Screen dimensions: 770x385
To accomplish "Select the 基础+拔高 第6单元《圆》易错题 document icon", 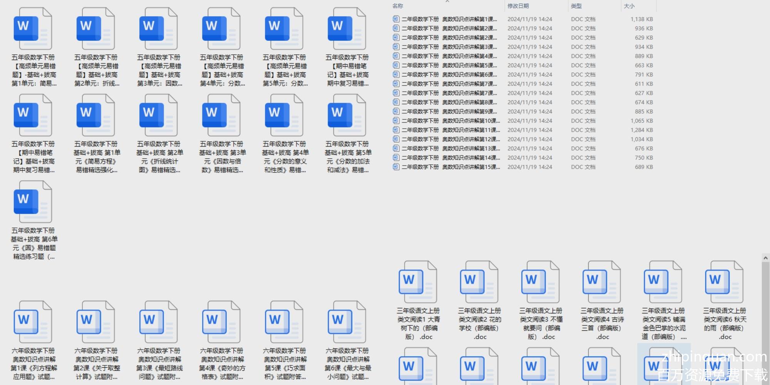I will pyautogui.click(x=33, y=202).
